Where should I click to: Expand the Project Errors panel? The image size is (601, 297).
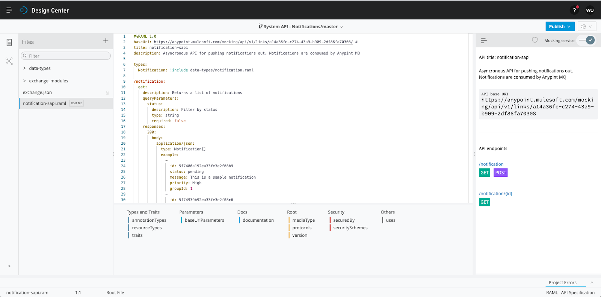592,282
